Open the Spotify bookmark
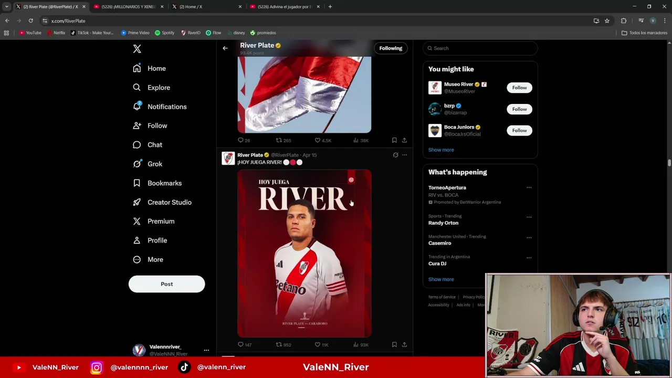 click(164, 33)
